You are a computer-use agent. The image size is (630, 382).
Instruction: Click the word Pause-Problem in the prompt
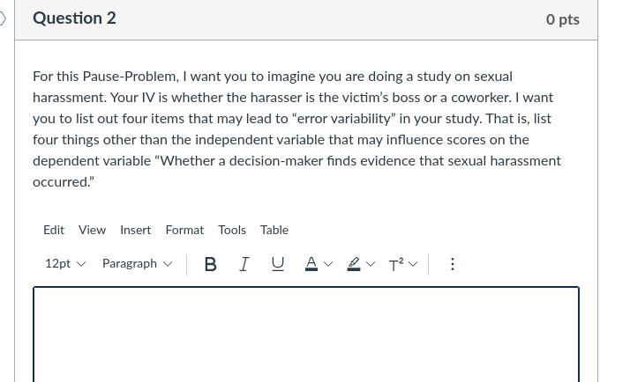[131, 77]
